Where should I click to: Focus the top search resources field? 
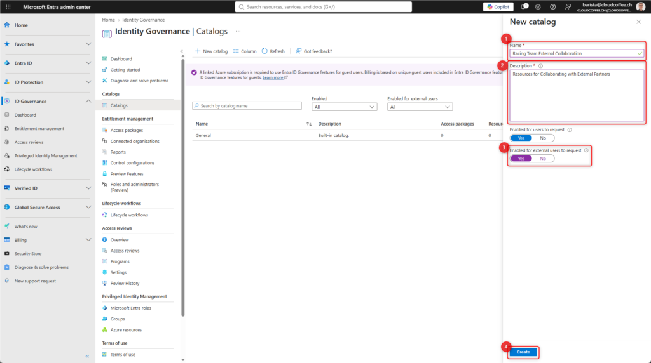(x=324, y=6)
